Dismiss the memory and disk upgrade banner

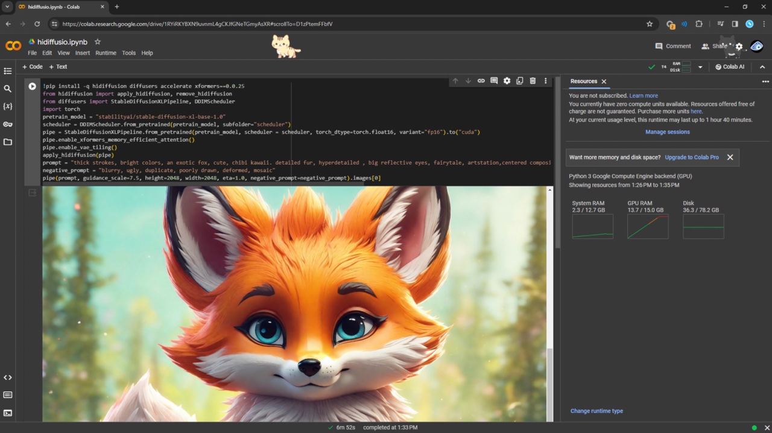tap(730, 157)
